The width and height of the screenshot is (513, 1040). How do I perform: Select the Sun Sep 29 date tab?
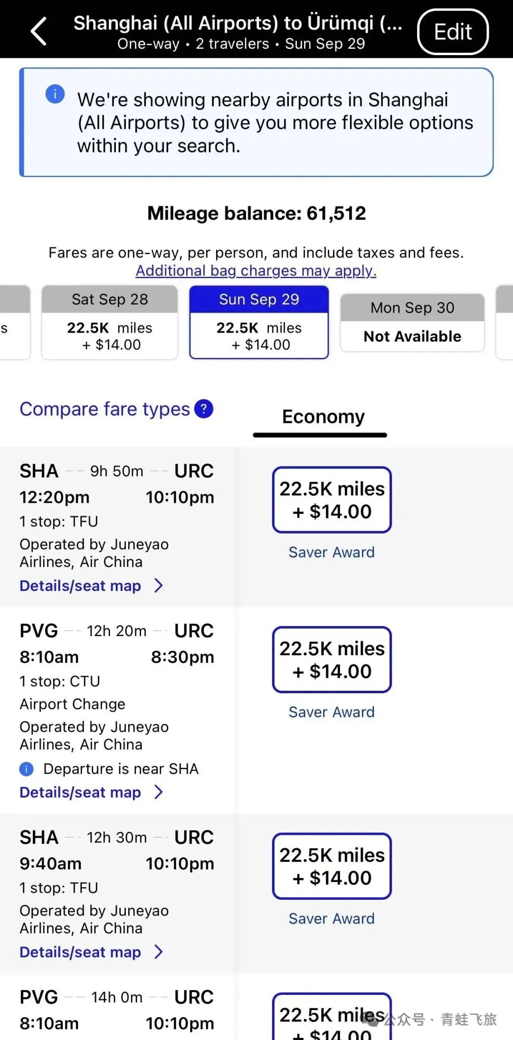click(x=259, y=322)
